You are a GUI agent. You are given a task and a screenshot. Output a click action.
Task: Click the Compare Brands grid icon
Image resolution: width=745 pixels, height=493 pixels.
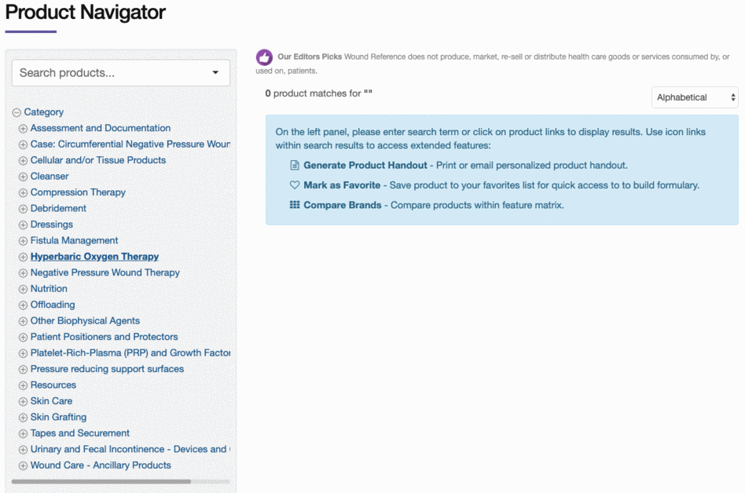[295, 205]
